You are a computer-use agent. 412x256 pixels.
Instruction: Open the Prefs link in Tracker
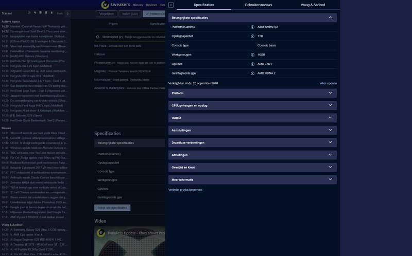60,13
